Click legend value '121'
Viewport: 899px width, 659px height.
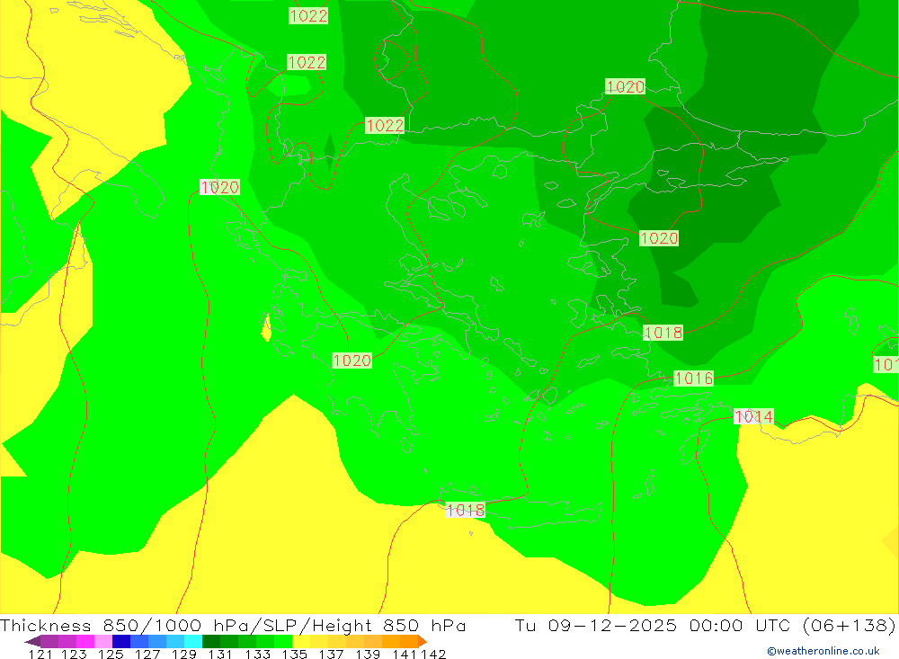pos(40,655)
